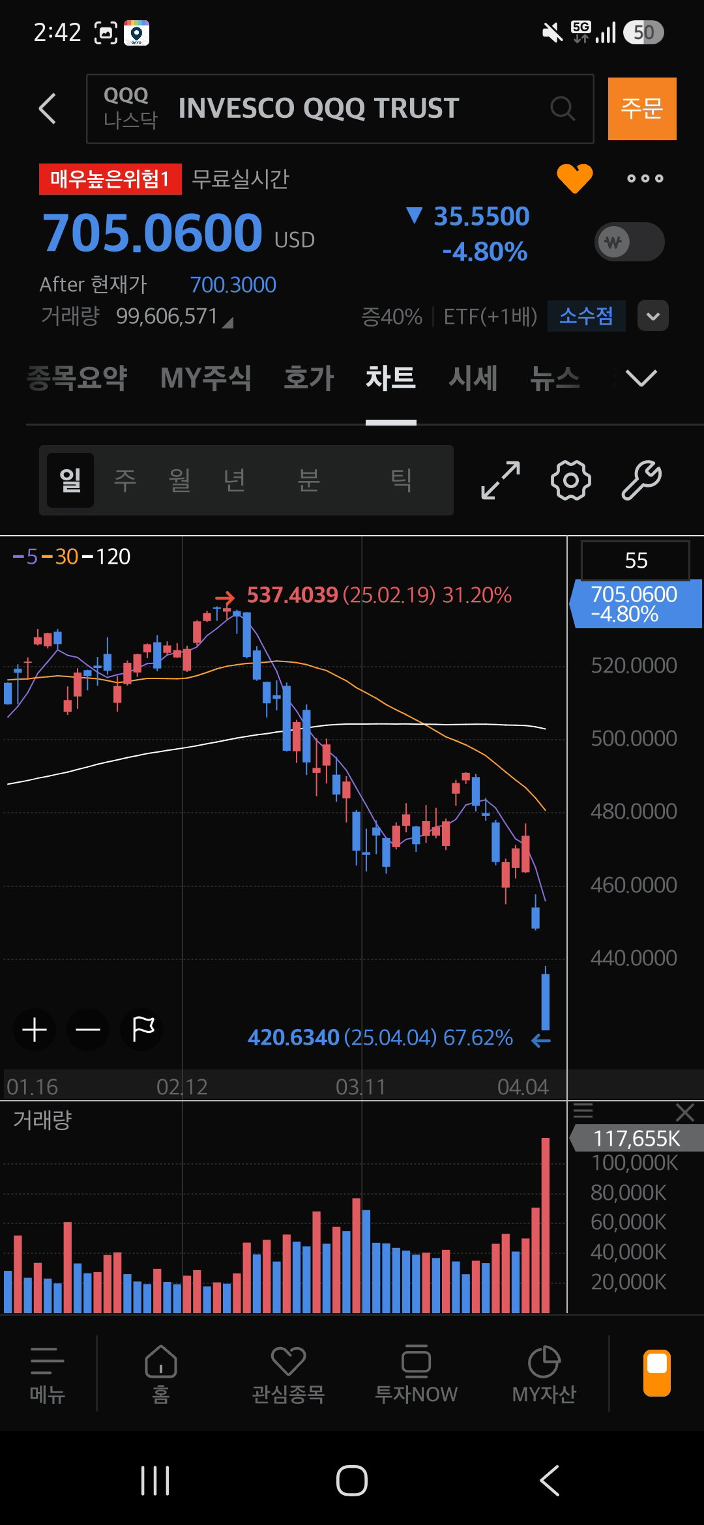Expand the dropdown next to 소수점
The width and height of the screenshot is (704, 1525).
click(x=653, y=316)
